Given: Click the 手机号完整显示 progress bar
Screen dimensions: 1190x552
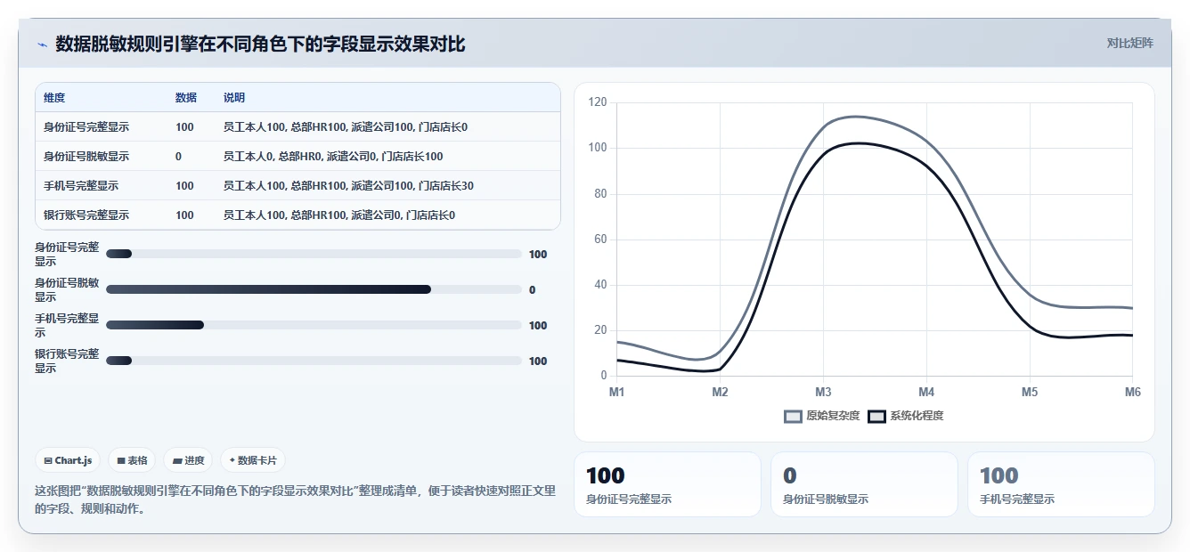Looking at the screenshot, I should click(314, 326).
